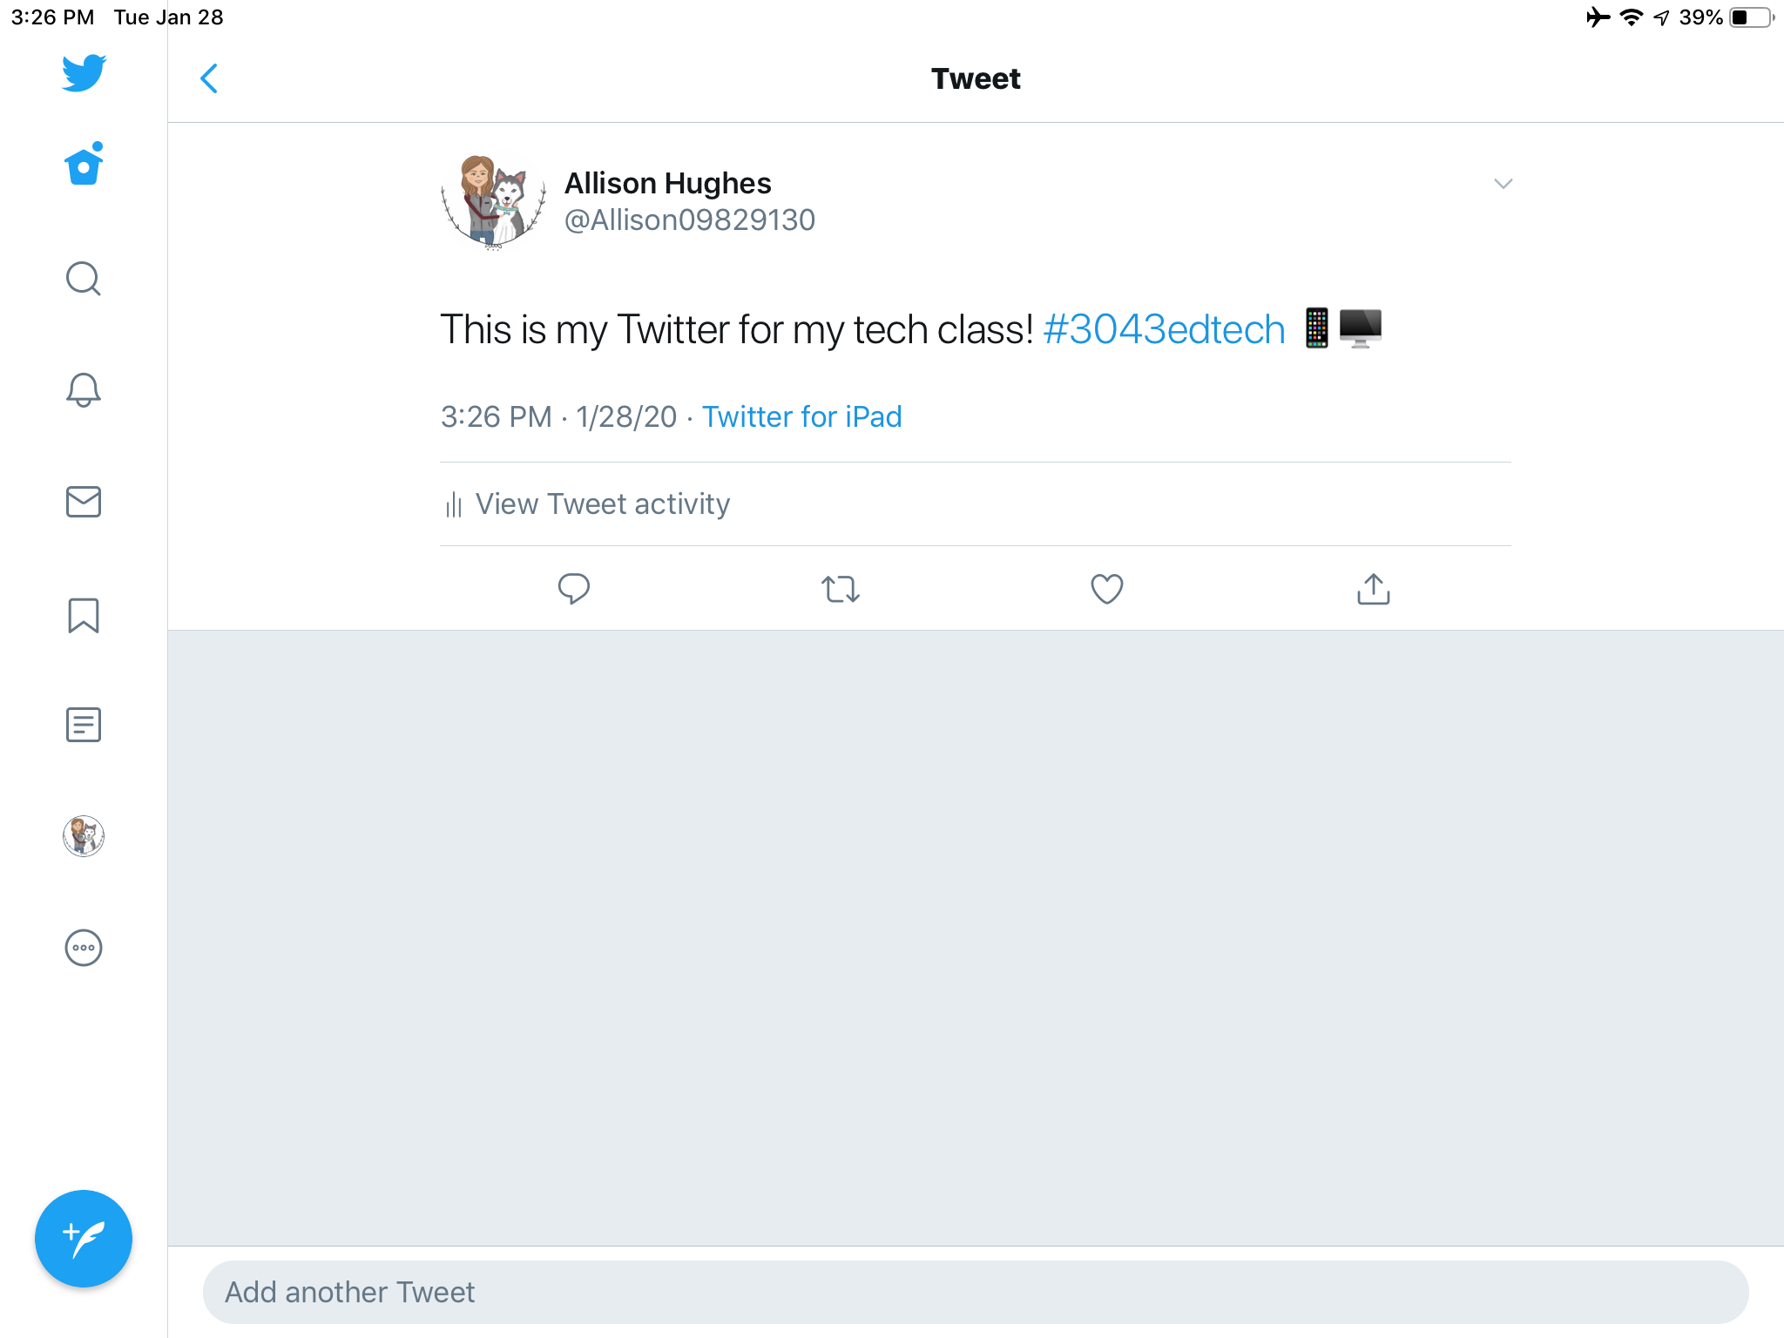Like the tweet with the heart icon
This screenshot has height=1338, width=1784.
coord(1106,589)
